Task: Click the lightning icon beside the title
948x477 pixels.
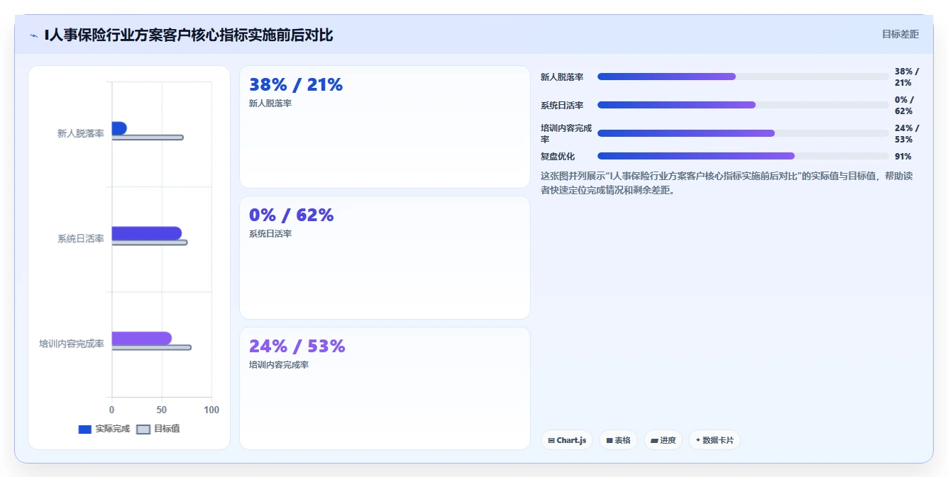Action: click(33, 35)
